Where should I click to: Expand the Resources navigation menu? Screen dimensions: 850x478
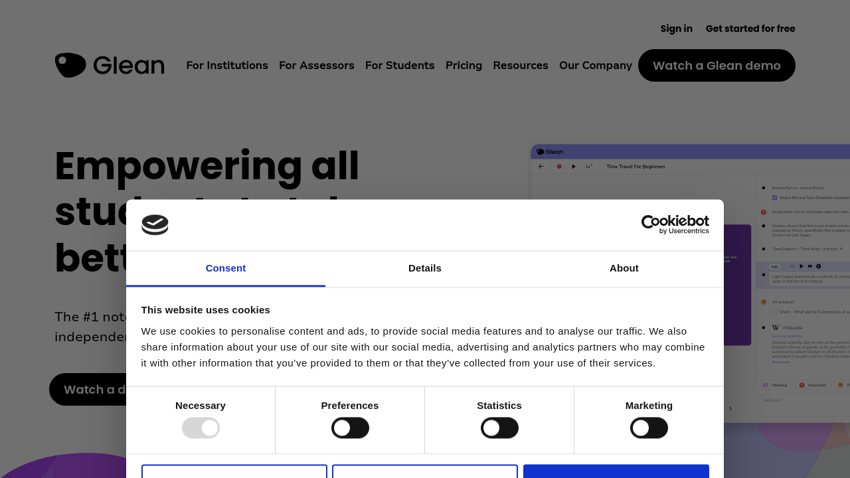521,65
